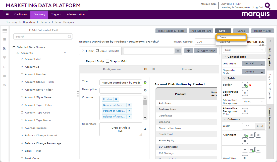Open the preview sidebar icon below the pencil icon
The height and width of the screenshot is (162, 277).
(x=5, y=57)
